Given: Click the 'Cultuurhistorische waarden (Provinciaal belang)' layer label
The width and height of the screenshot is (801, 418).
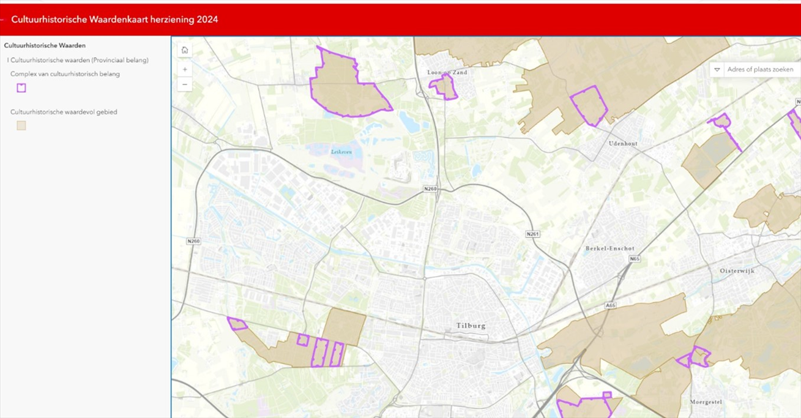Looking at the screenshot, I should click(x=78, y=61).
